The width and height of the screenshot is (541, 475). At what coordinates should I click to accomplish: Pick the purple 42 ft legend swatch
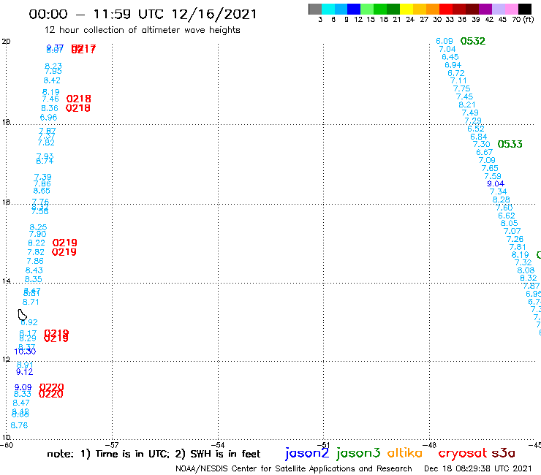pyautogui.click(x=485, y=9)
